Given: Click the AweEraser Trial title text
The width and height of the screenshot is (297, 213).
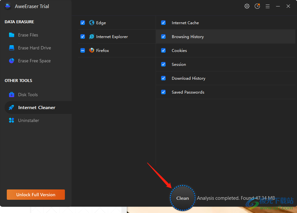Looking at the screenshot, I should pyautogui.click(x=32, y=6).
